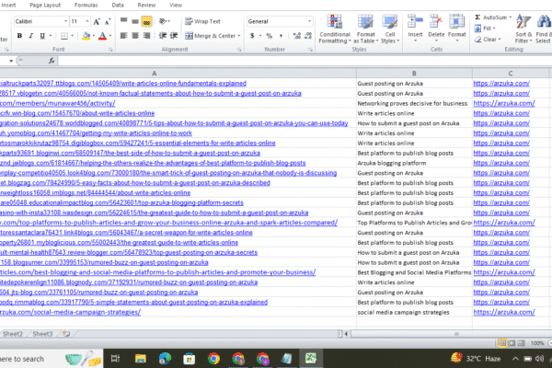Apply accounting dollar format
The image size is (552, 368).
click(252, 36)
